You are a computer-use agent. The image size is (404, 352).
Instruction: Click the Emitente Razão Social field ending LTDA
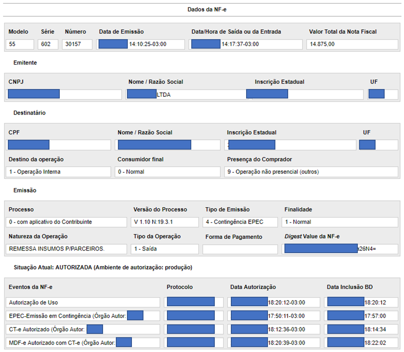pyautogui.click(x=187, y=94)
